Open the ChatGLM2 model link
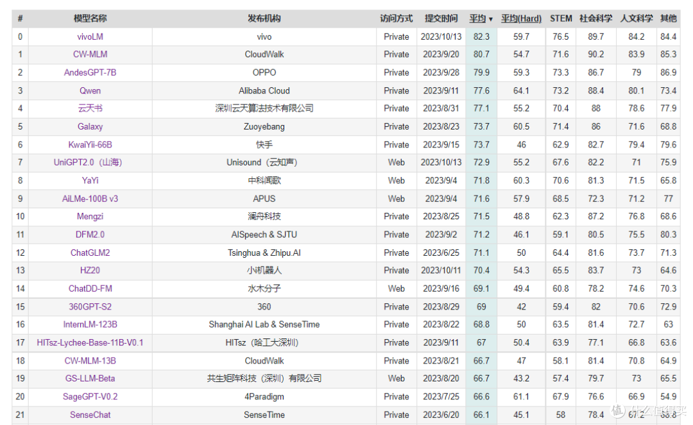This screenshot has height=425, width=693. click(x=90, y=253)
